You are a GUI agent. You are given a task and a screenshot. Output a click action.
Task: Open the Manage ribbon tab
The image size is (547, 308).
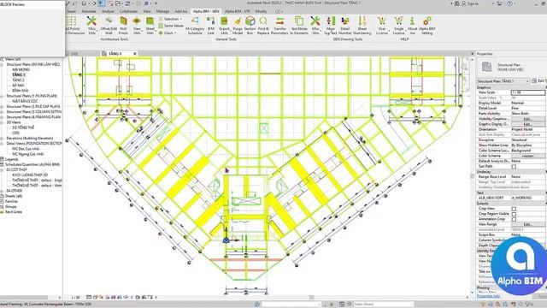(x=162, y=11)
